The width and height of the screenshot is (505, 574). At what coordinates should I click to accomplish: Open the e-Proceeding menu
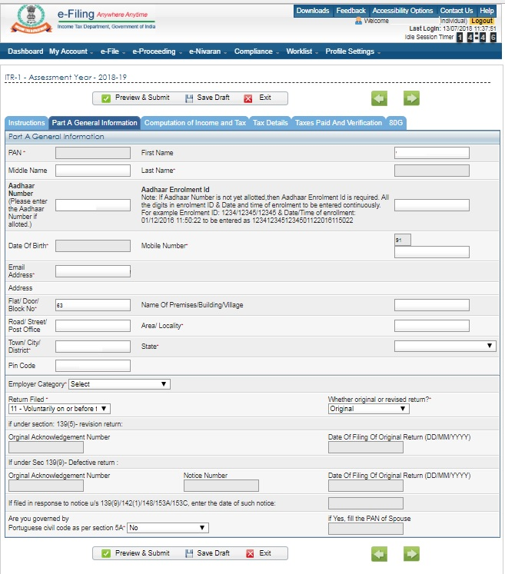[154, 51]
